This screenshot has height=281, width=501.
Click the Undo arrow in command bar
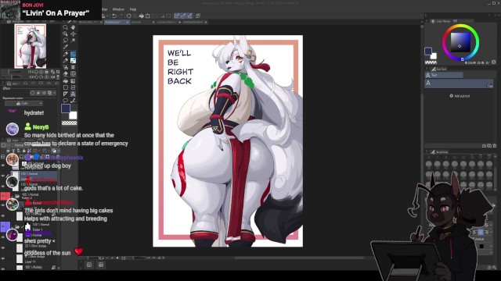pyautogui.click(x=114, y=16)
